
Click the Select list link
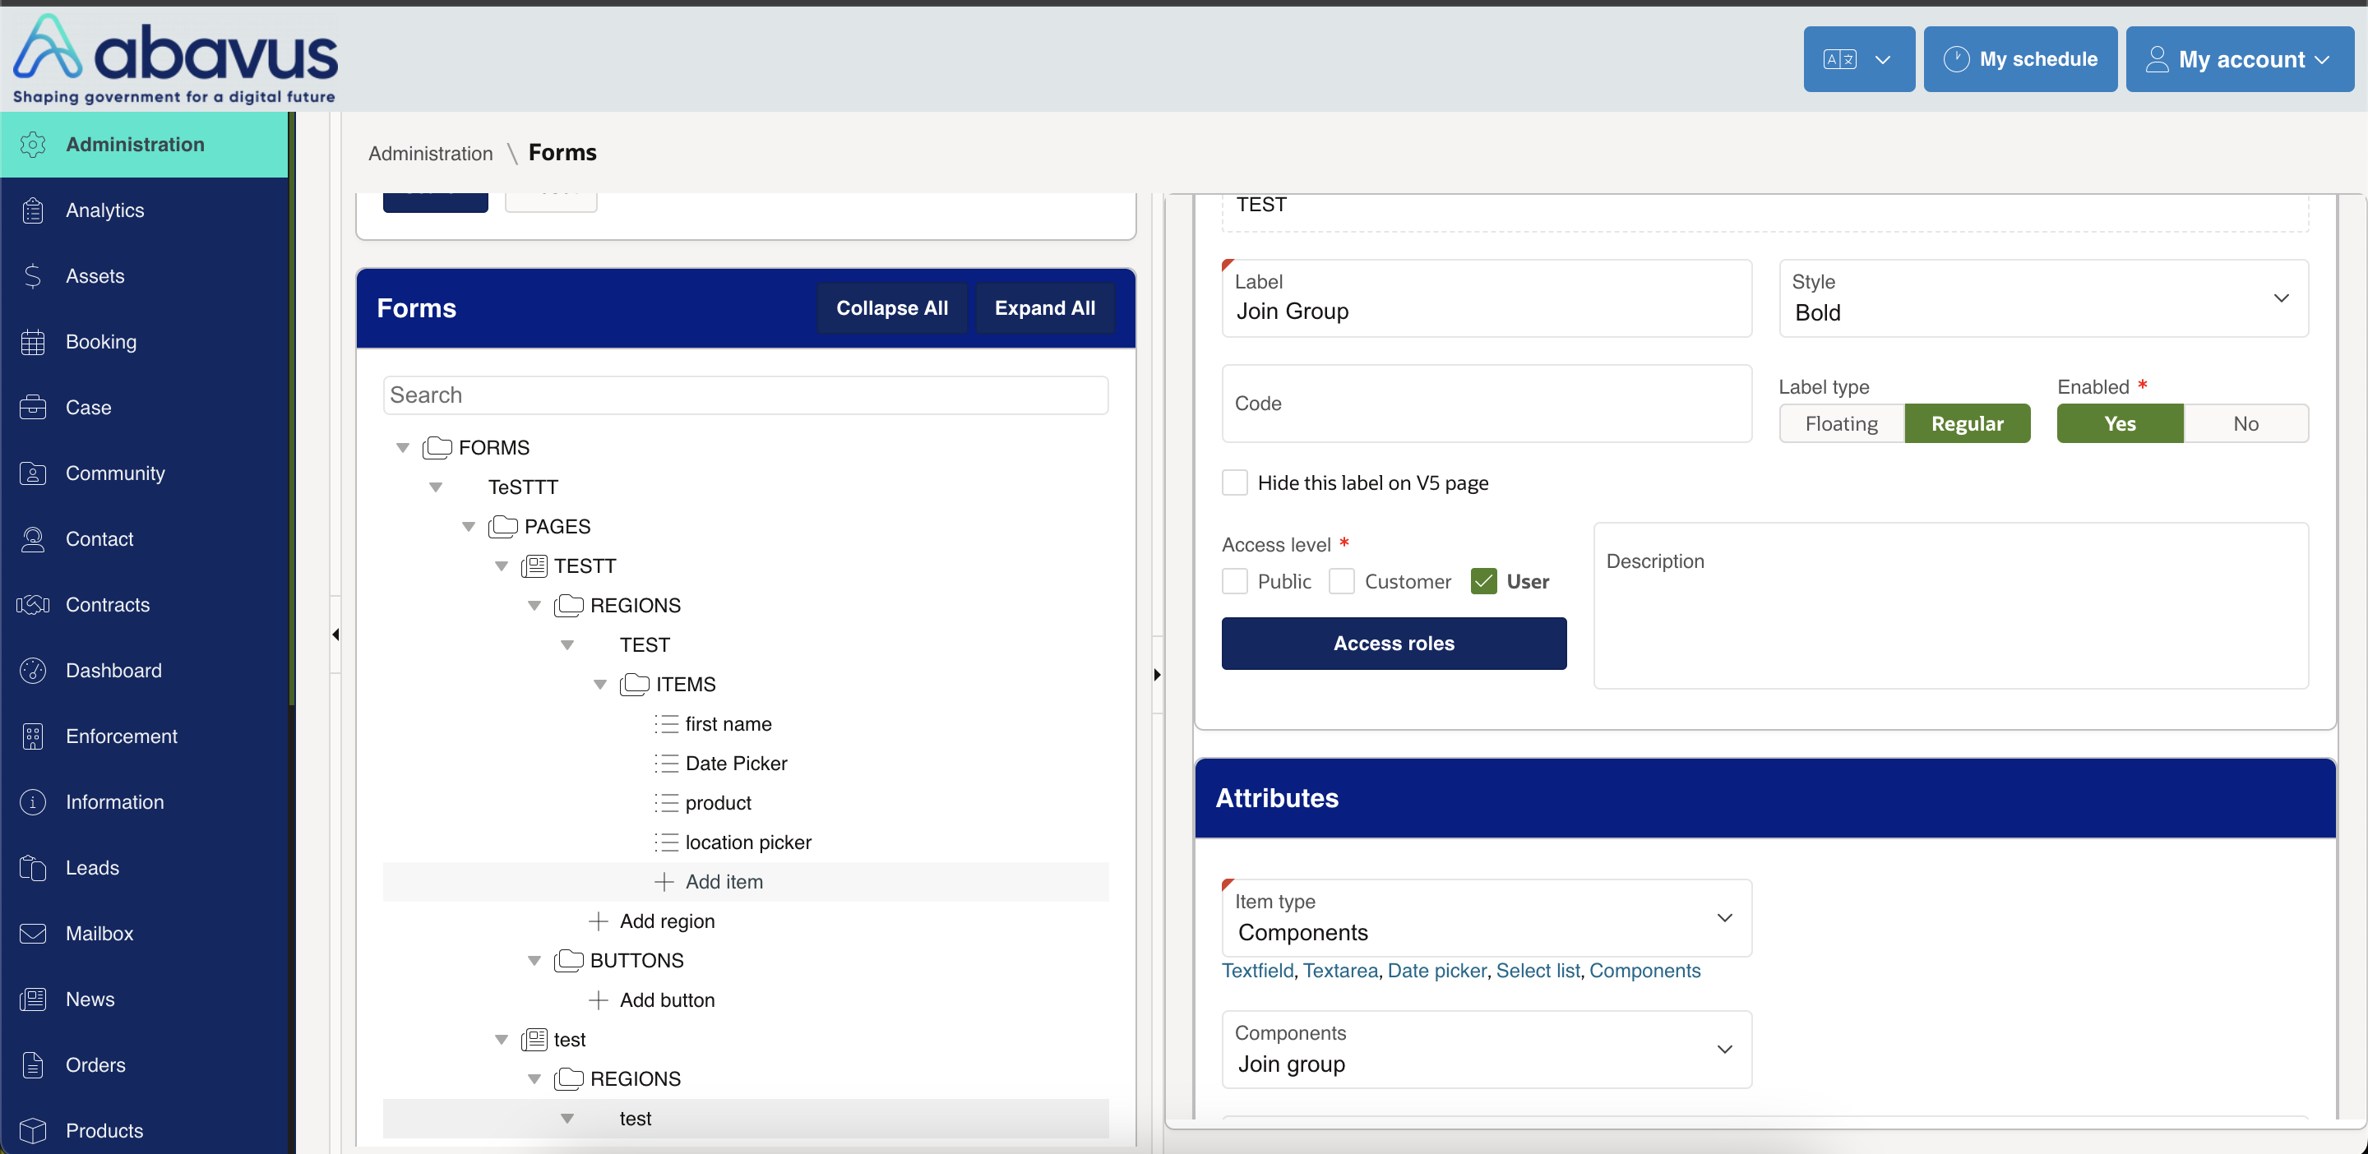[x=1538, y=972]
